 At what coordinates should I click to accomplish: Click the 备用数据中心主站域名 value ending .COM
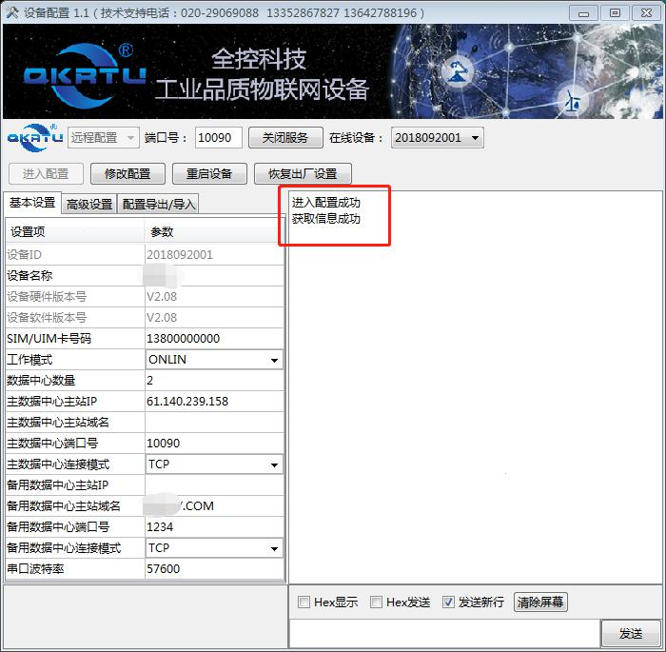(214, 505)
